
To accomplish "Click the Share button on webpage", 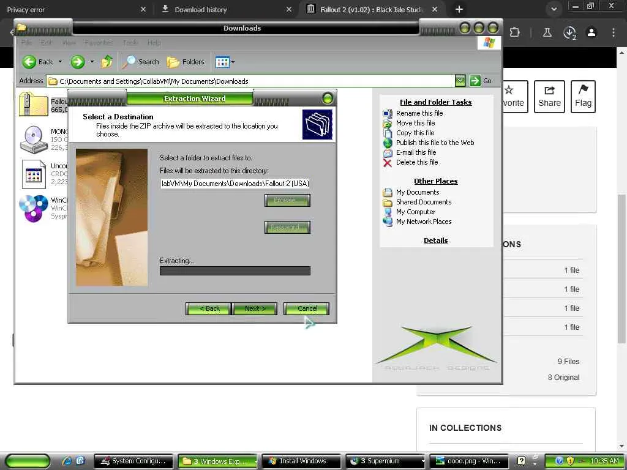I will click(x=549, y=97).
